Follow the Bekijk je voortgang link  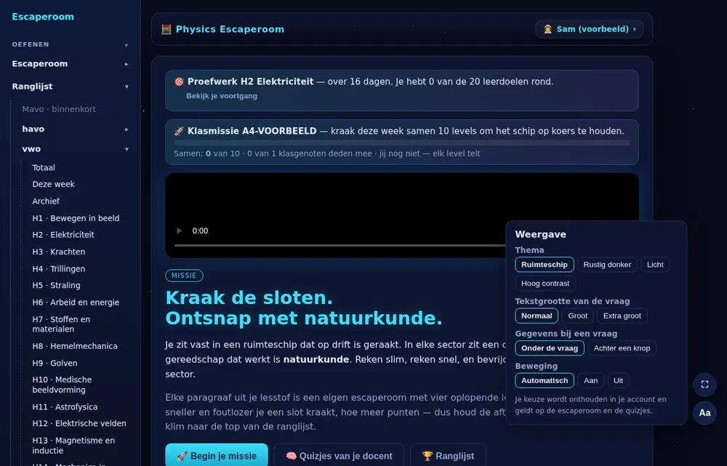tap(222, 96)
